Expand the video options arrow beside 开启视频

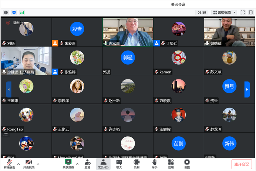(38, 163)
